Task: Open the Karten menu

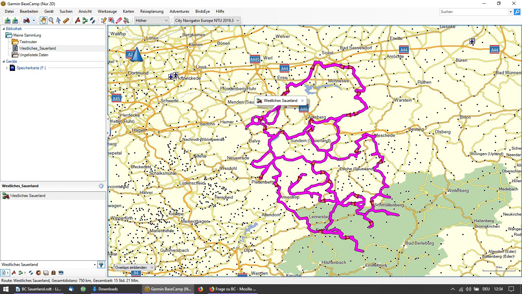Action: point(129,11)
